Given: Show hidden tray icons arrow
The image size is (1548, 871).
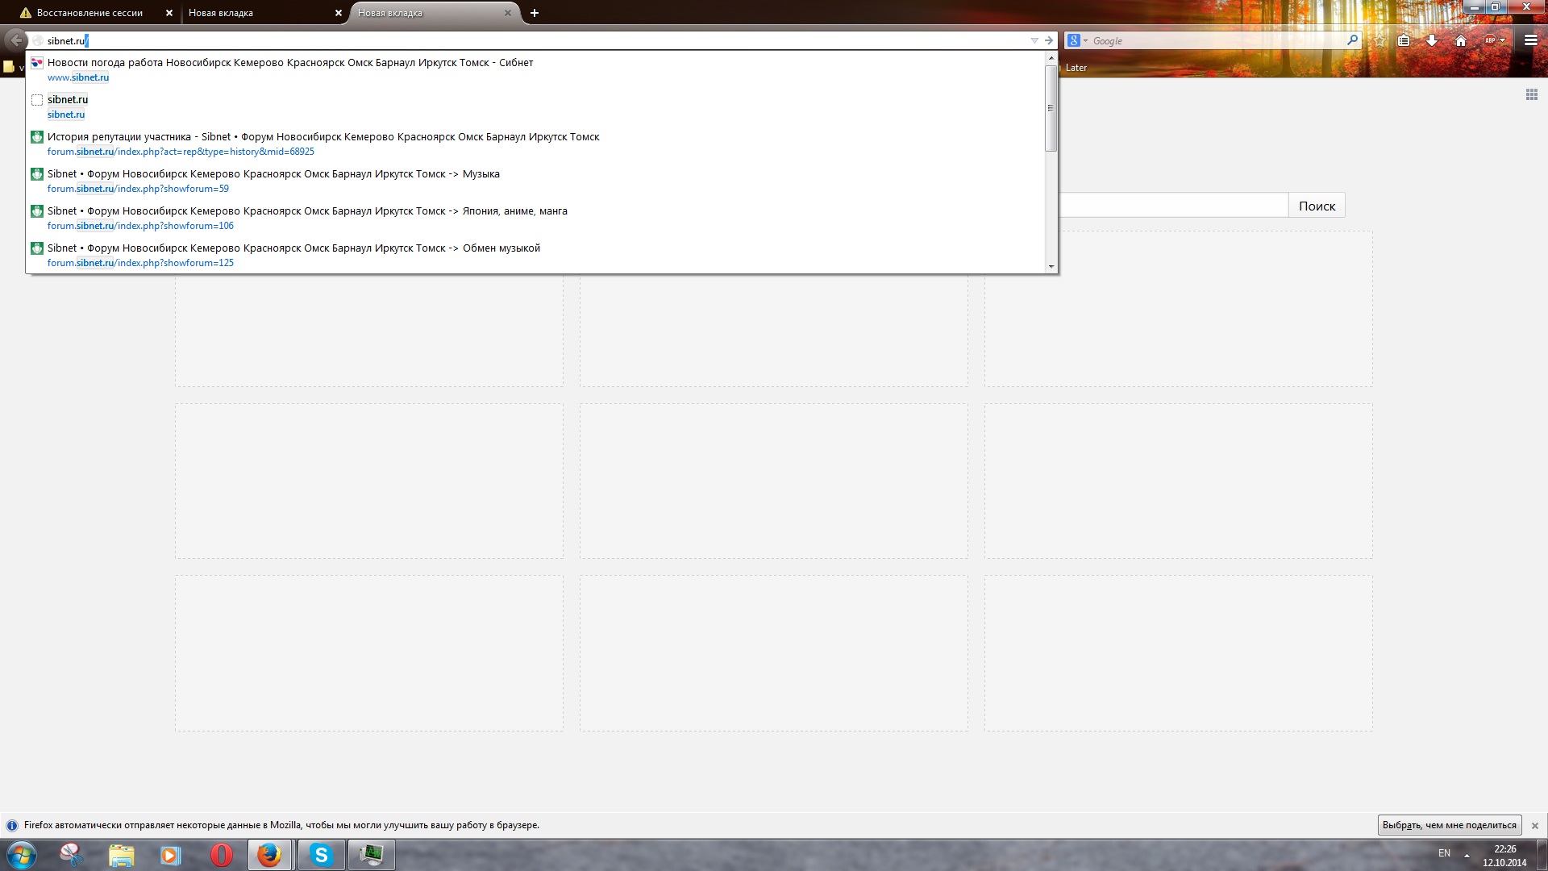Looking at the screenshot, I should (1467, 855).
